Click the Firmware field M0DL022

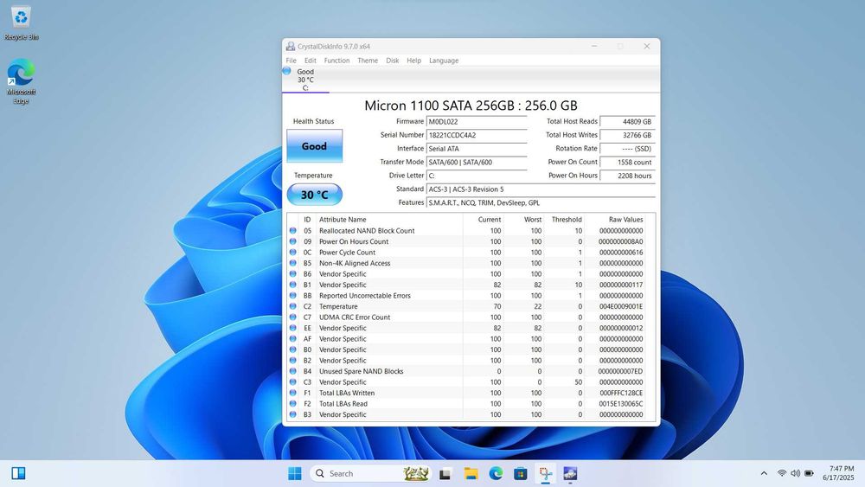tap(477, 122)
